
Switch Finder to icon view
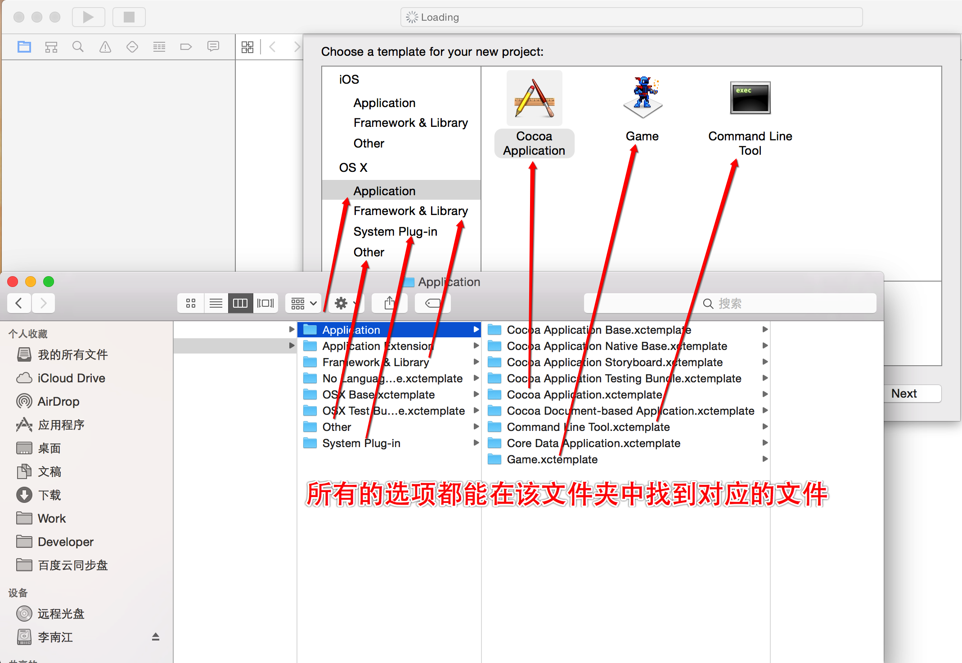191,303
